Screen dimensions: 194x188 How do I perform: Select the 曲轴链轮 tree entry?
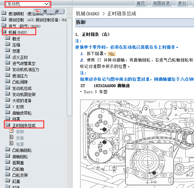20,157
